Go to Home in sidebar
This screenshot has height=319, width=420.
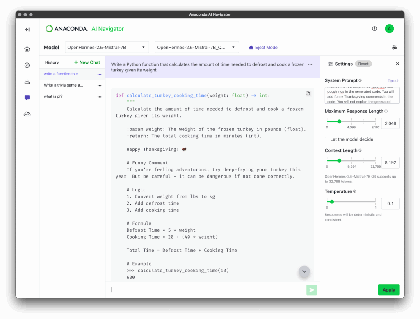coord(27,49)
